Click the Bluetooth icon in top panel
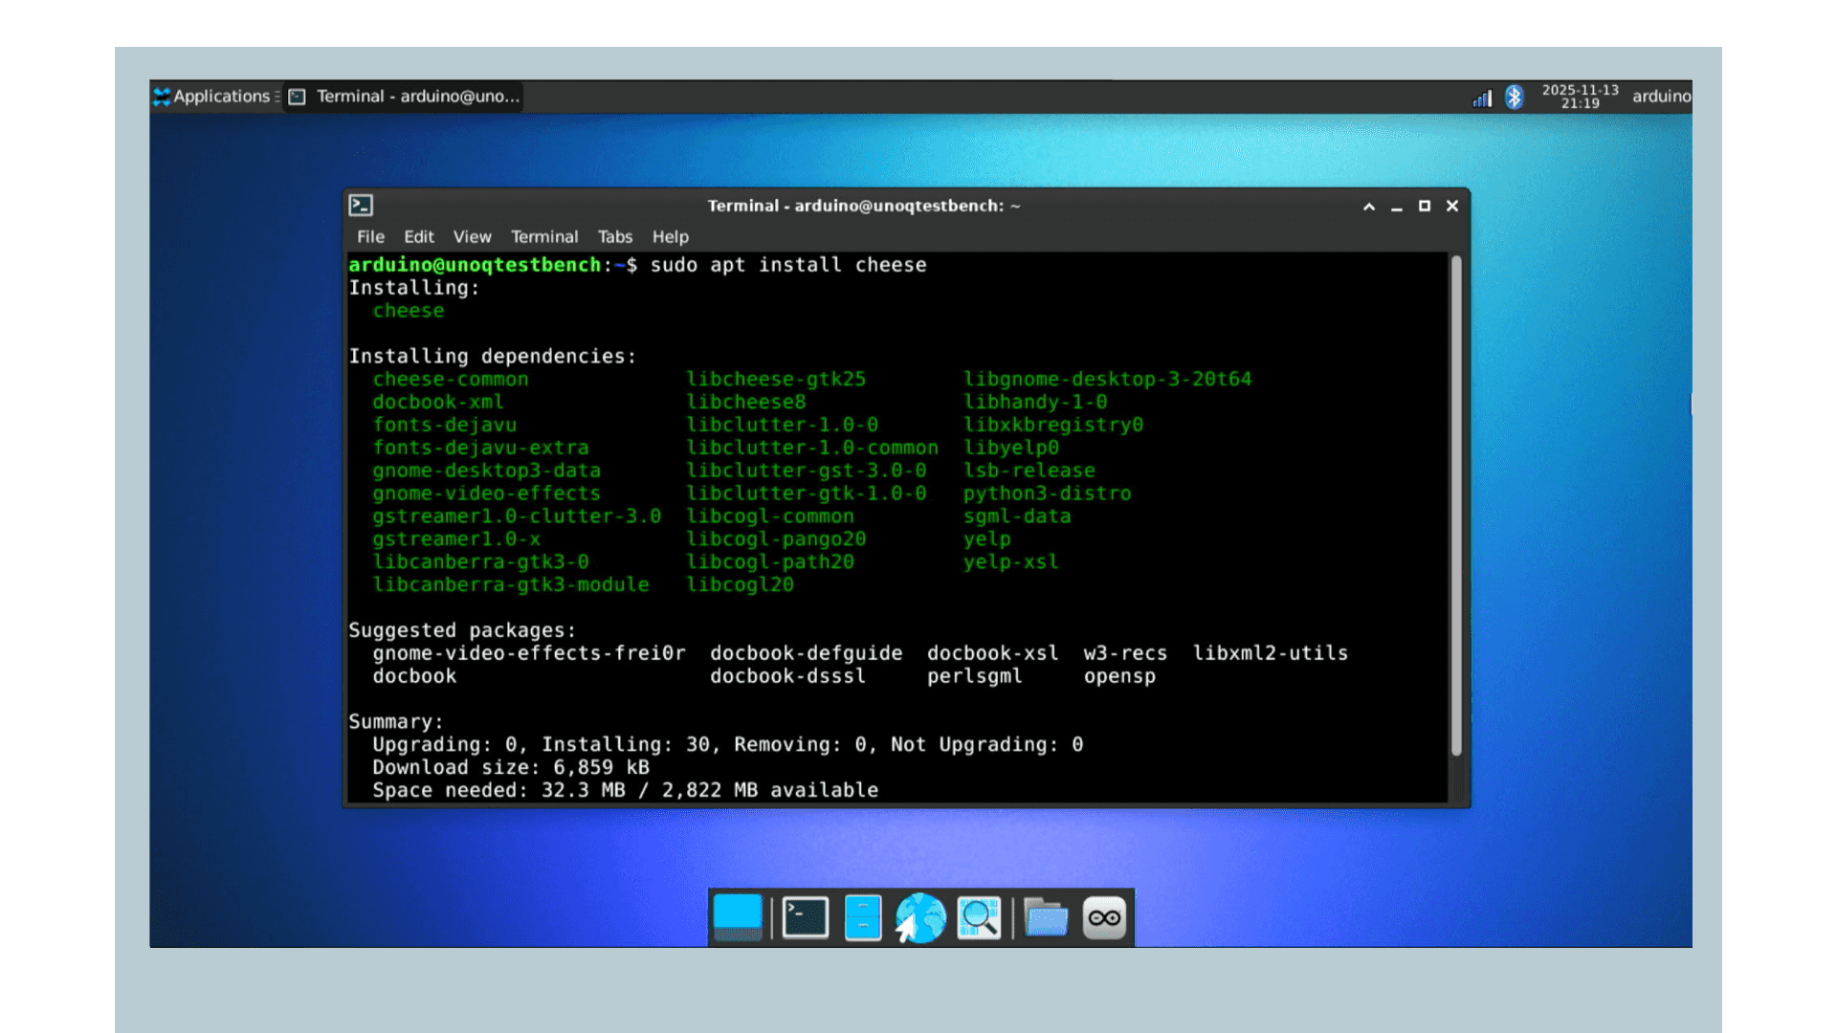The width and height of the screenshot is (1837, 1033). [x=1515, y=97]
